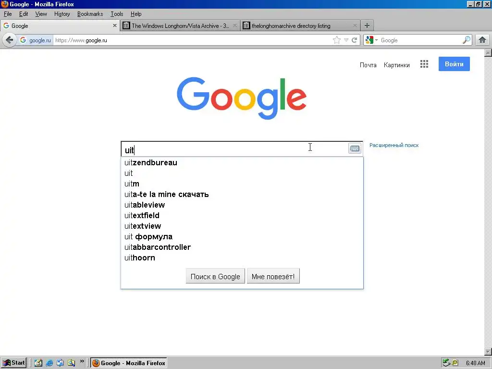
Task: Open the File menu
Action: [x=8, y=14]
